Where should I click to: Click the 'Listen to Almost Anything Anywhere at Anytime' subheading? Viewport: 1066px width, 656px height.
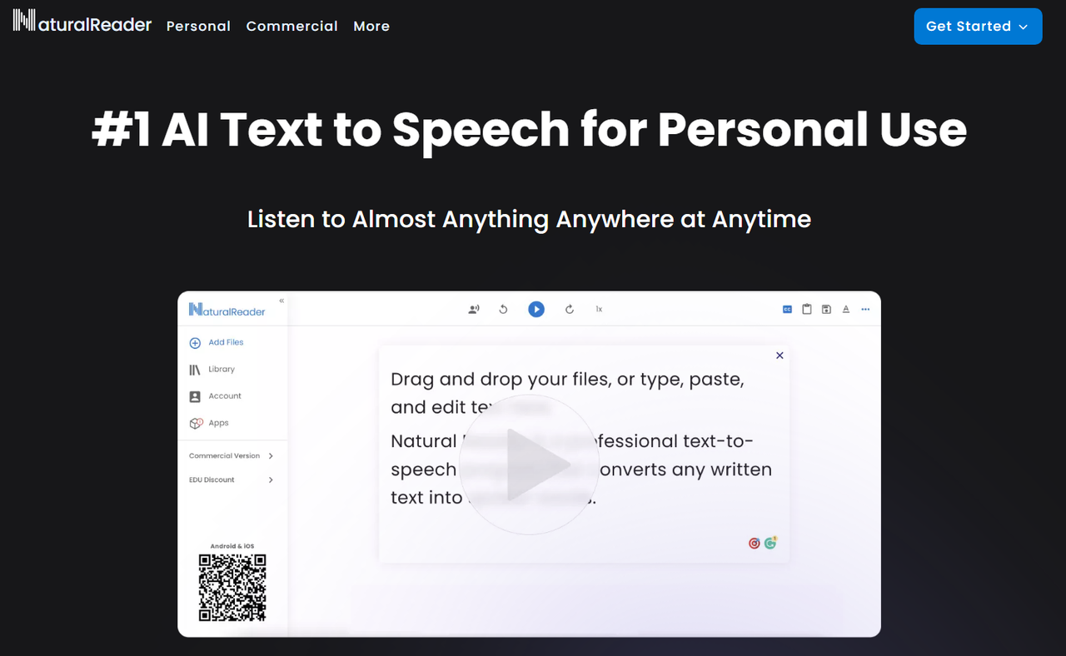click(529, 219)
